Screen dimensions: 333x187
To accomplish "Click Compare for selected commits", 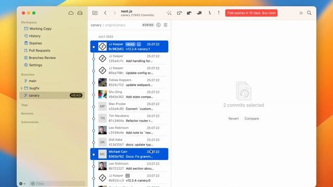I will [x=252, y=118].
